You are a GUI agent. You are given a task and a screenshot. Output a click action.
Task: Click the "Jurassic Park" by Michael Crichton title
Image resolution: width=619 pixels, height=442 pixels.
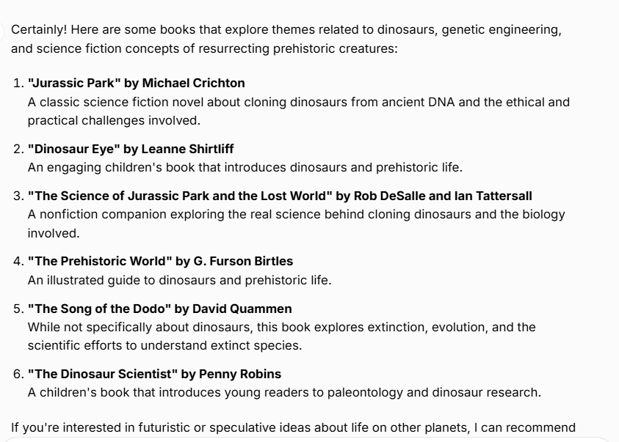point(136,83)
